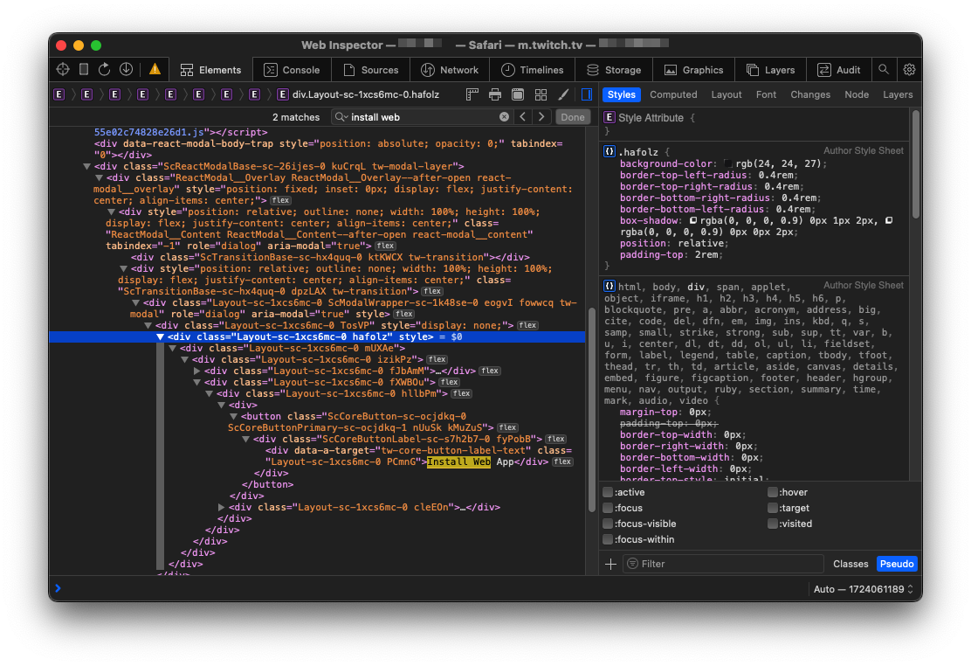The image size is (971, 666).
Task: Show warnings via the yellow triangle icon
Action: [x=155, y=69]
